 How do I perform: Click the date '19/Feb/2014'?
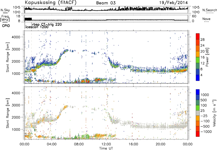(x=174, y=3)
